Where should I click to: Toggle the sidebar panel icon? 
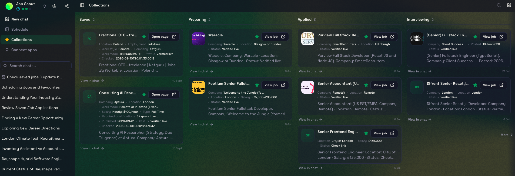click(x=82, y=5)
